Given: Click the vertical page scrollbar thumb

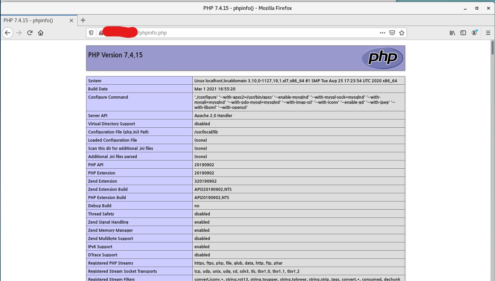Looking at the screenshot, I should click(x=493, y=47).
